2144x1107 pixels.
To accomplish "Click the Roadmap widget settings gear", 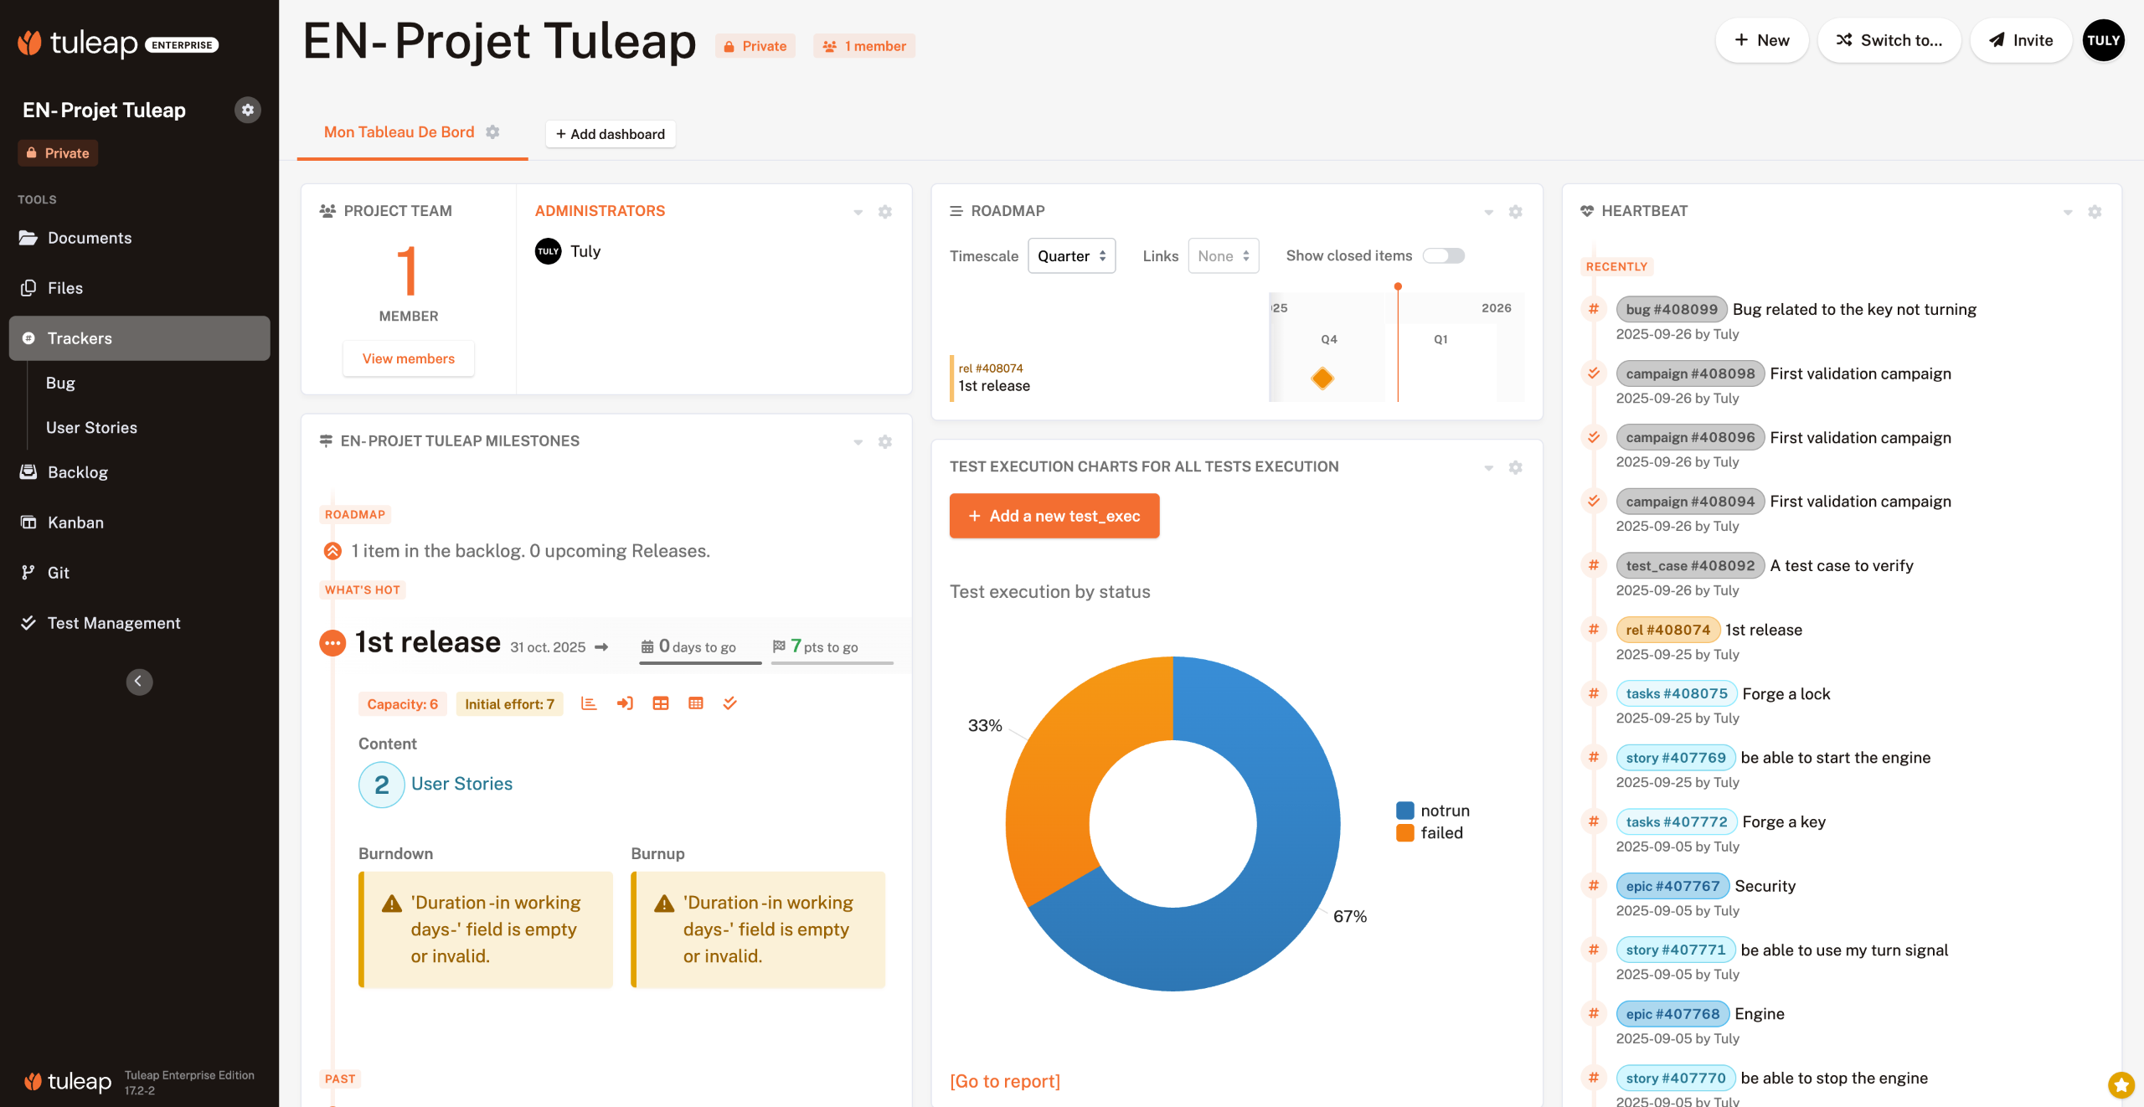I will point(1515,212).
